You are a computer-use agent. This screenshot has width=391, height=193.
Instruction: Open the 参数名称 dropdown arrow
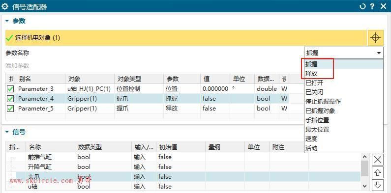click(379, 53)
